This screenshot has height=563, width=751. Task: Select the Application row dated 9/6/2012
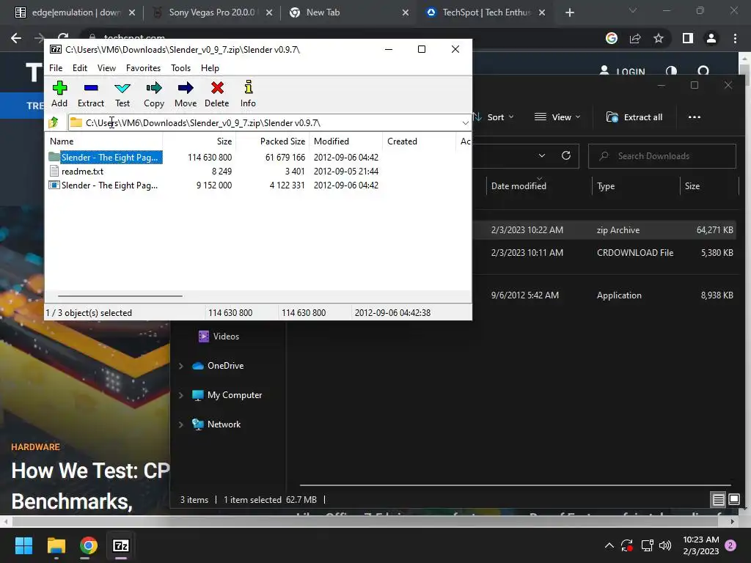[x=605, y=295]
